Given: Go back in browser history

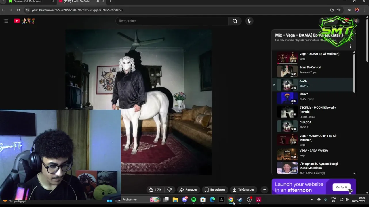Looking at the screenshot, I should pos(3,10).
